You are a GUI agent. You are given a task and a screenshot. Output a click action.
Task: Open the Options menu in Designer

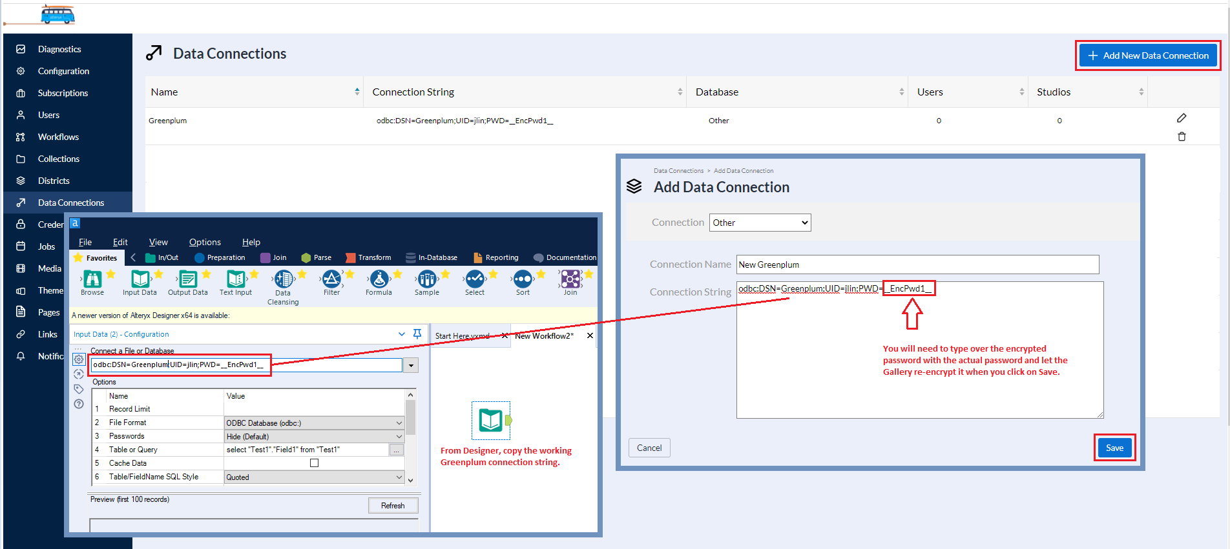click(x=205, y=242)
